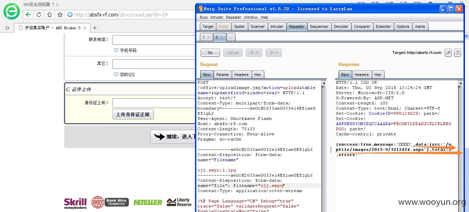Image resolution: width=469 pixels, height=212 pixels.
Task: Click the Neteller logo
Action: [x=148, y=202]
